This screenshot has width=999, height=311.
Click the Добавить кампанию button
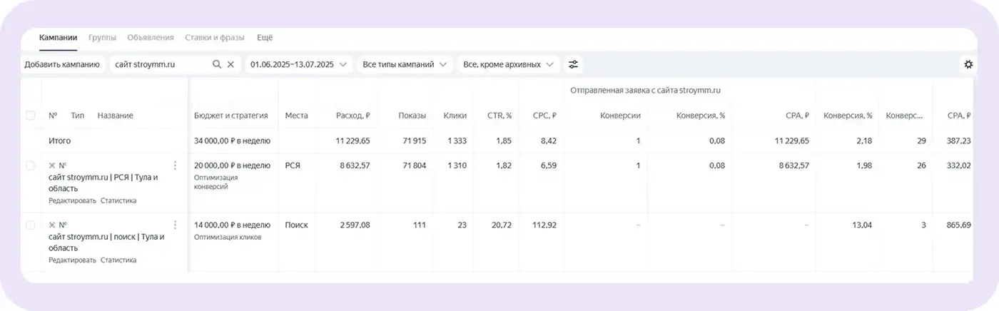tap(62, 64)
